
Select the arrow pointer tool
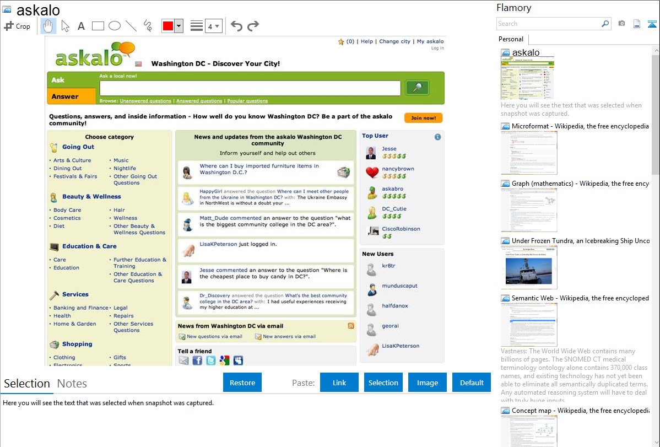(x=65, y=26)
